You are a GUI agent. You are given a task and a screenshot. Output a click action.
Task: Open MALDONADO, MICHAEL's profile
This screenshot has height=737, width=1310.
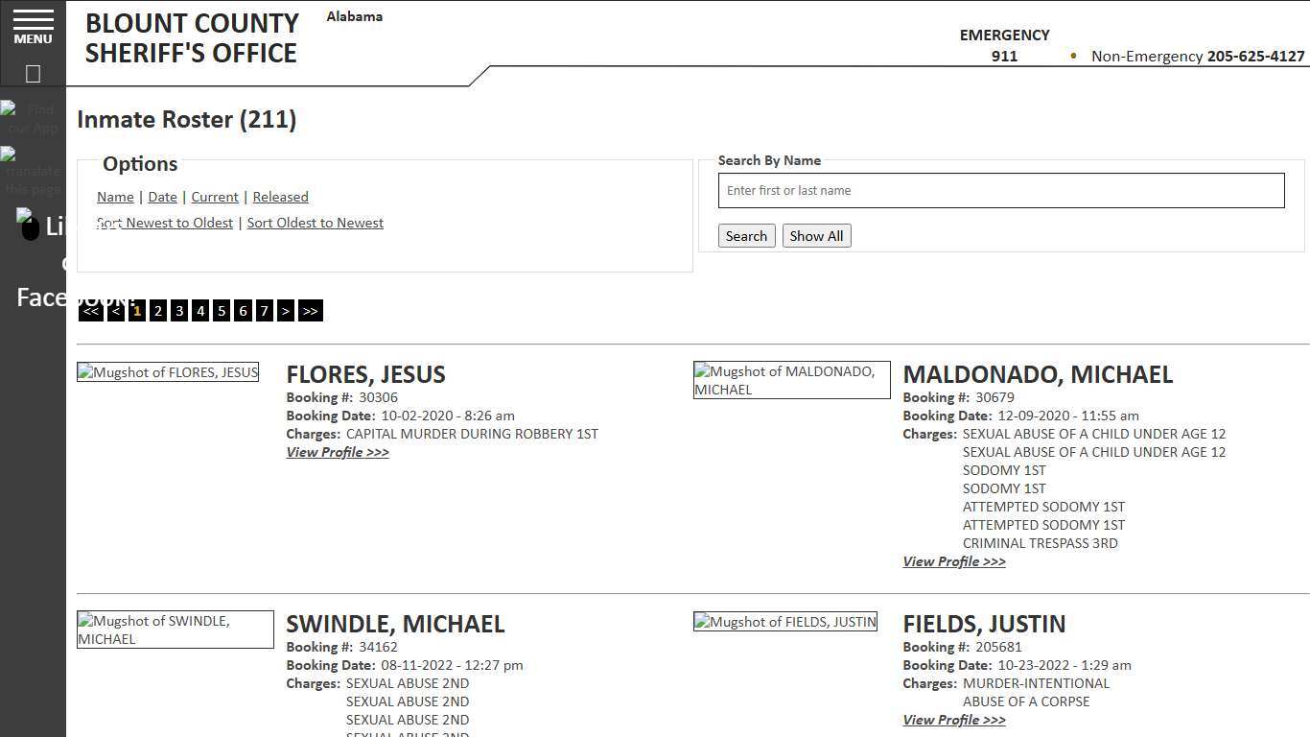click(953, 561)
